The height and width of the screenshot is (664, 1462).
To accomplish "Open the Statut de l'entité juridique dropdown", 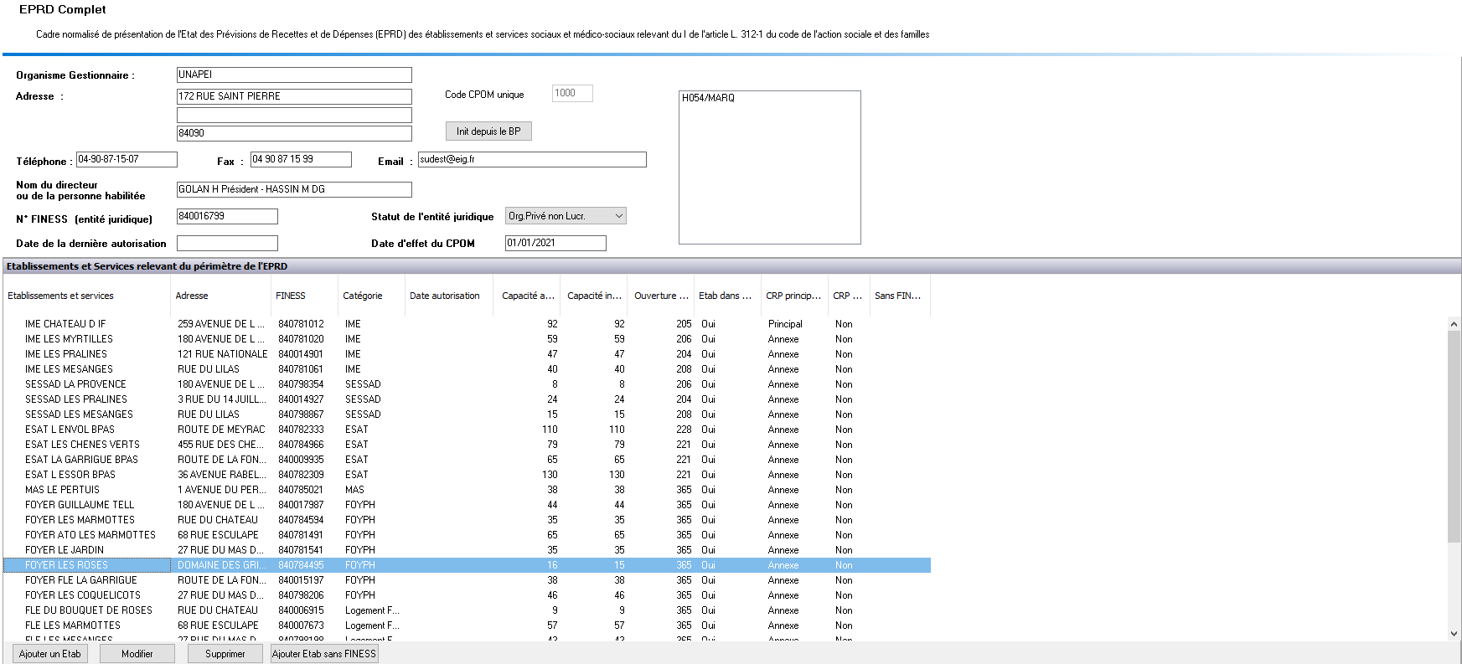I will pyautogui.click(x=566, y=216).
